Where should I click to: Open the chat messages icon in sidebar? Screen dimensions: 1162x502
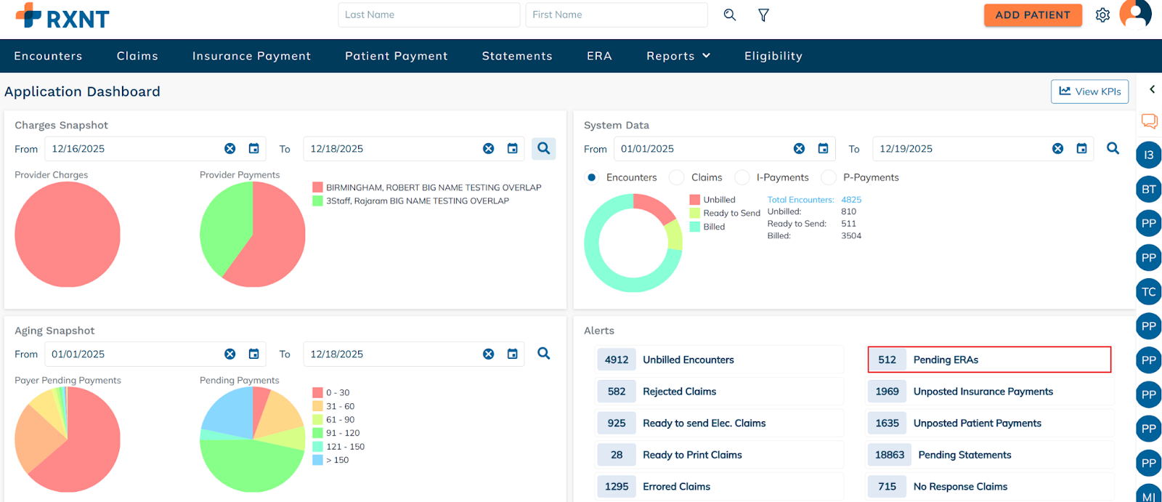click(1149, 121)
